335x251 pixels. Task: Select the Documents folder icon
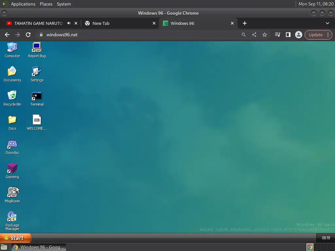[12, 74]
